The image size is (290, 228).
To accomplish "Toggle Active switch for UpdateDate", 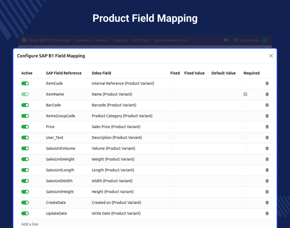I will click(25, 213).
